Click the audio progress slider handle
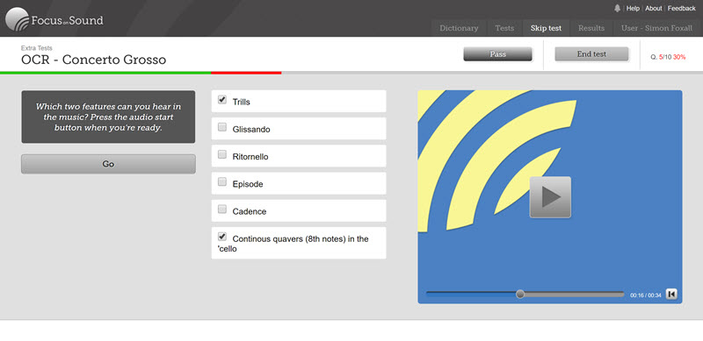The image size is (703, 341). click(x=520, y=294)
